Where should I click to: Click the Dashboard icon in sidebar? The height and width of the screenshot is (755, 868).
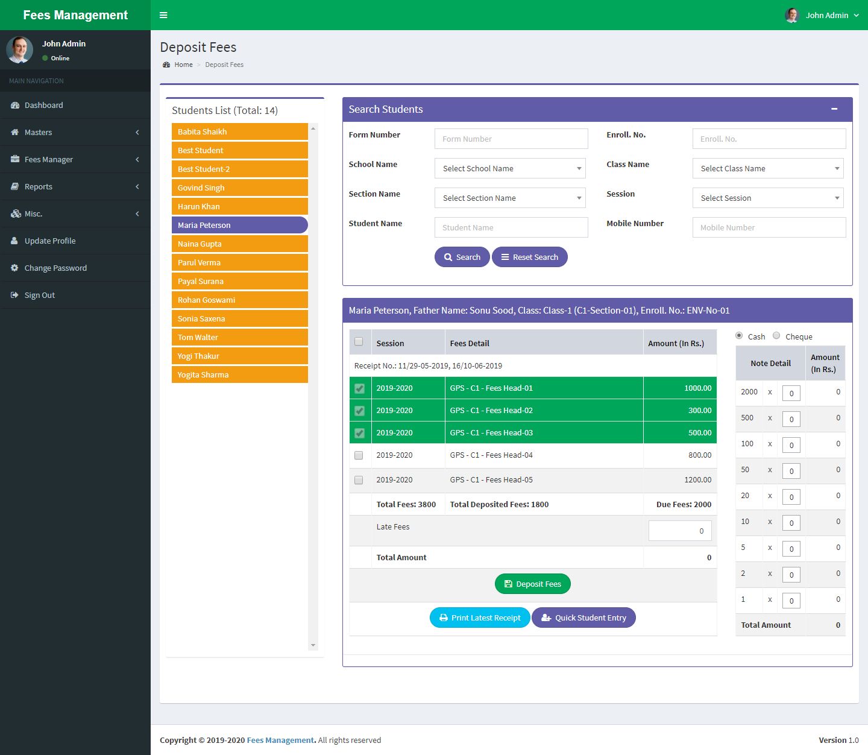coord(15,106)
